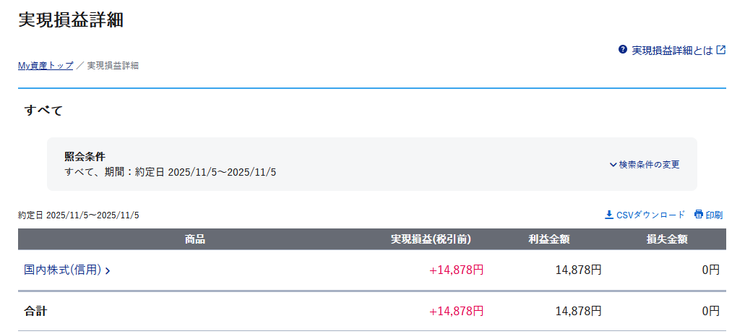Click the external link icon beside 実現損益詳細とは
Image resolution: width=732 pixels, height=334 pixels.
(x=720, y=50)
